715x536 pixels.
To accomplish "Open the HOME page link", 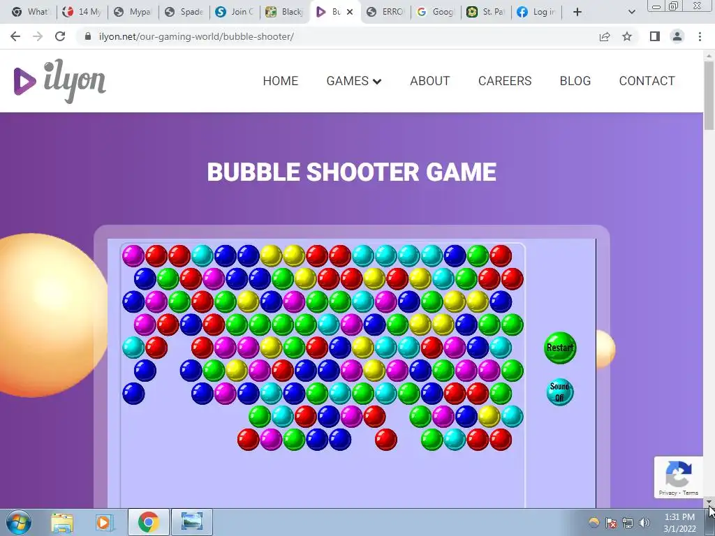I will 281,81.
